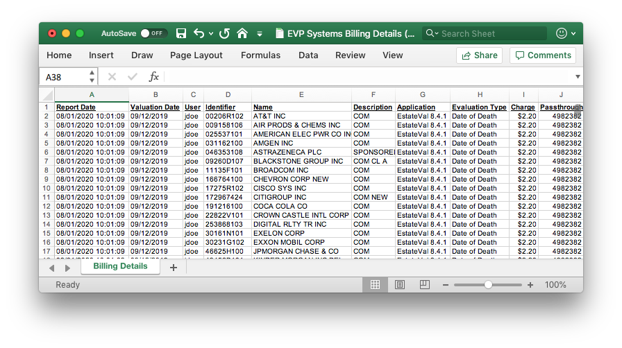Select column E header
The height and width of the screenshot is (348, 622).
coord(301,95)
